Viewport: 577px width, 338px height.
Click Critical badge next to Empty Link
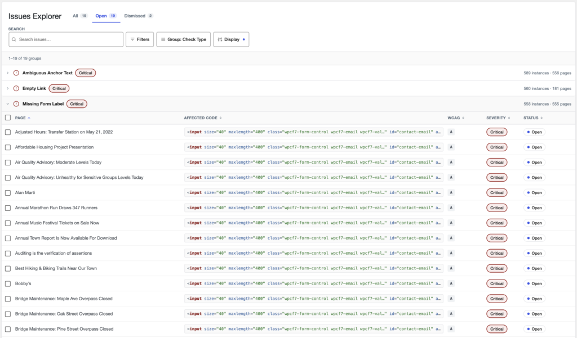click(x=59, y=88)
